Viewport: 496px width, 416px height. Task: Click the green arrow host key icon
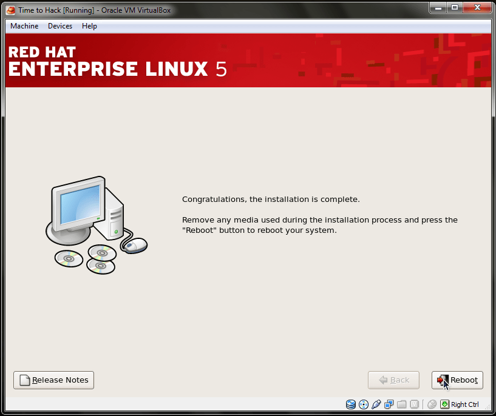click(x=444, y=404)
